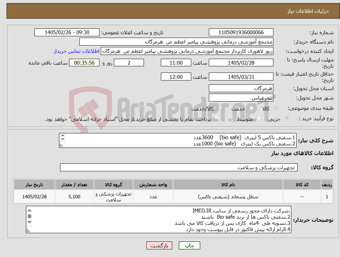Viewport: 340px width, 257px height.
Task: Click the نام کالا column header
Action: coord(228,185)
